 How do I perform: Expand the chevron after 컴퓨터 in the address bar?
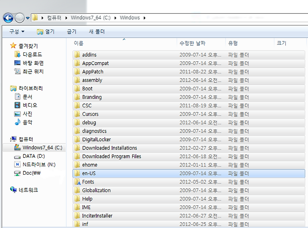(x=66, y=18)
